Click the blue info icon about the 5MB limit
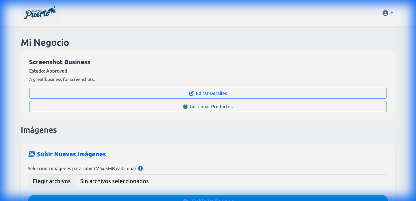The image size is (416, 201). [141, 168]
